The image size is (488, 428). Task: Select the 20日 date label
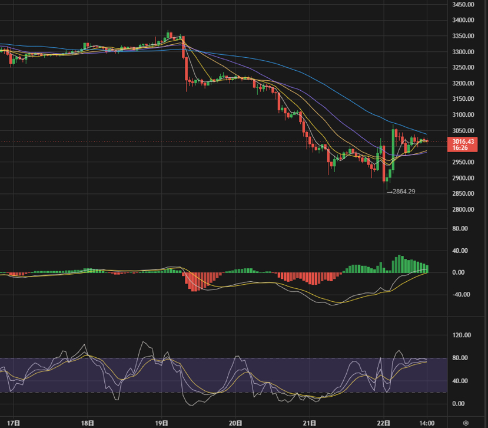point(235,423)
